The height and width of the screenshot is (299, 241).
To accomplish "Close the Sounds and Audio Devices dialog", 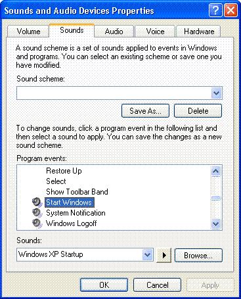I will (230, 11).
